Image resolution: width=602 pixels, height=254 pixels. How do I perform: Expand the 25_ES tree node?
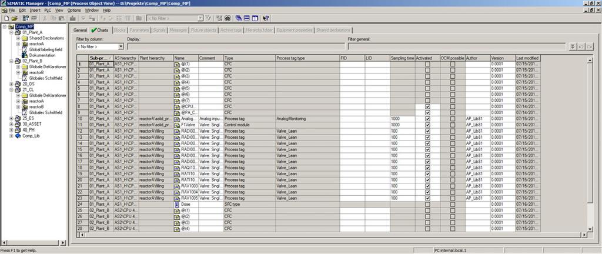[11, 119]
